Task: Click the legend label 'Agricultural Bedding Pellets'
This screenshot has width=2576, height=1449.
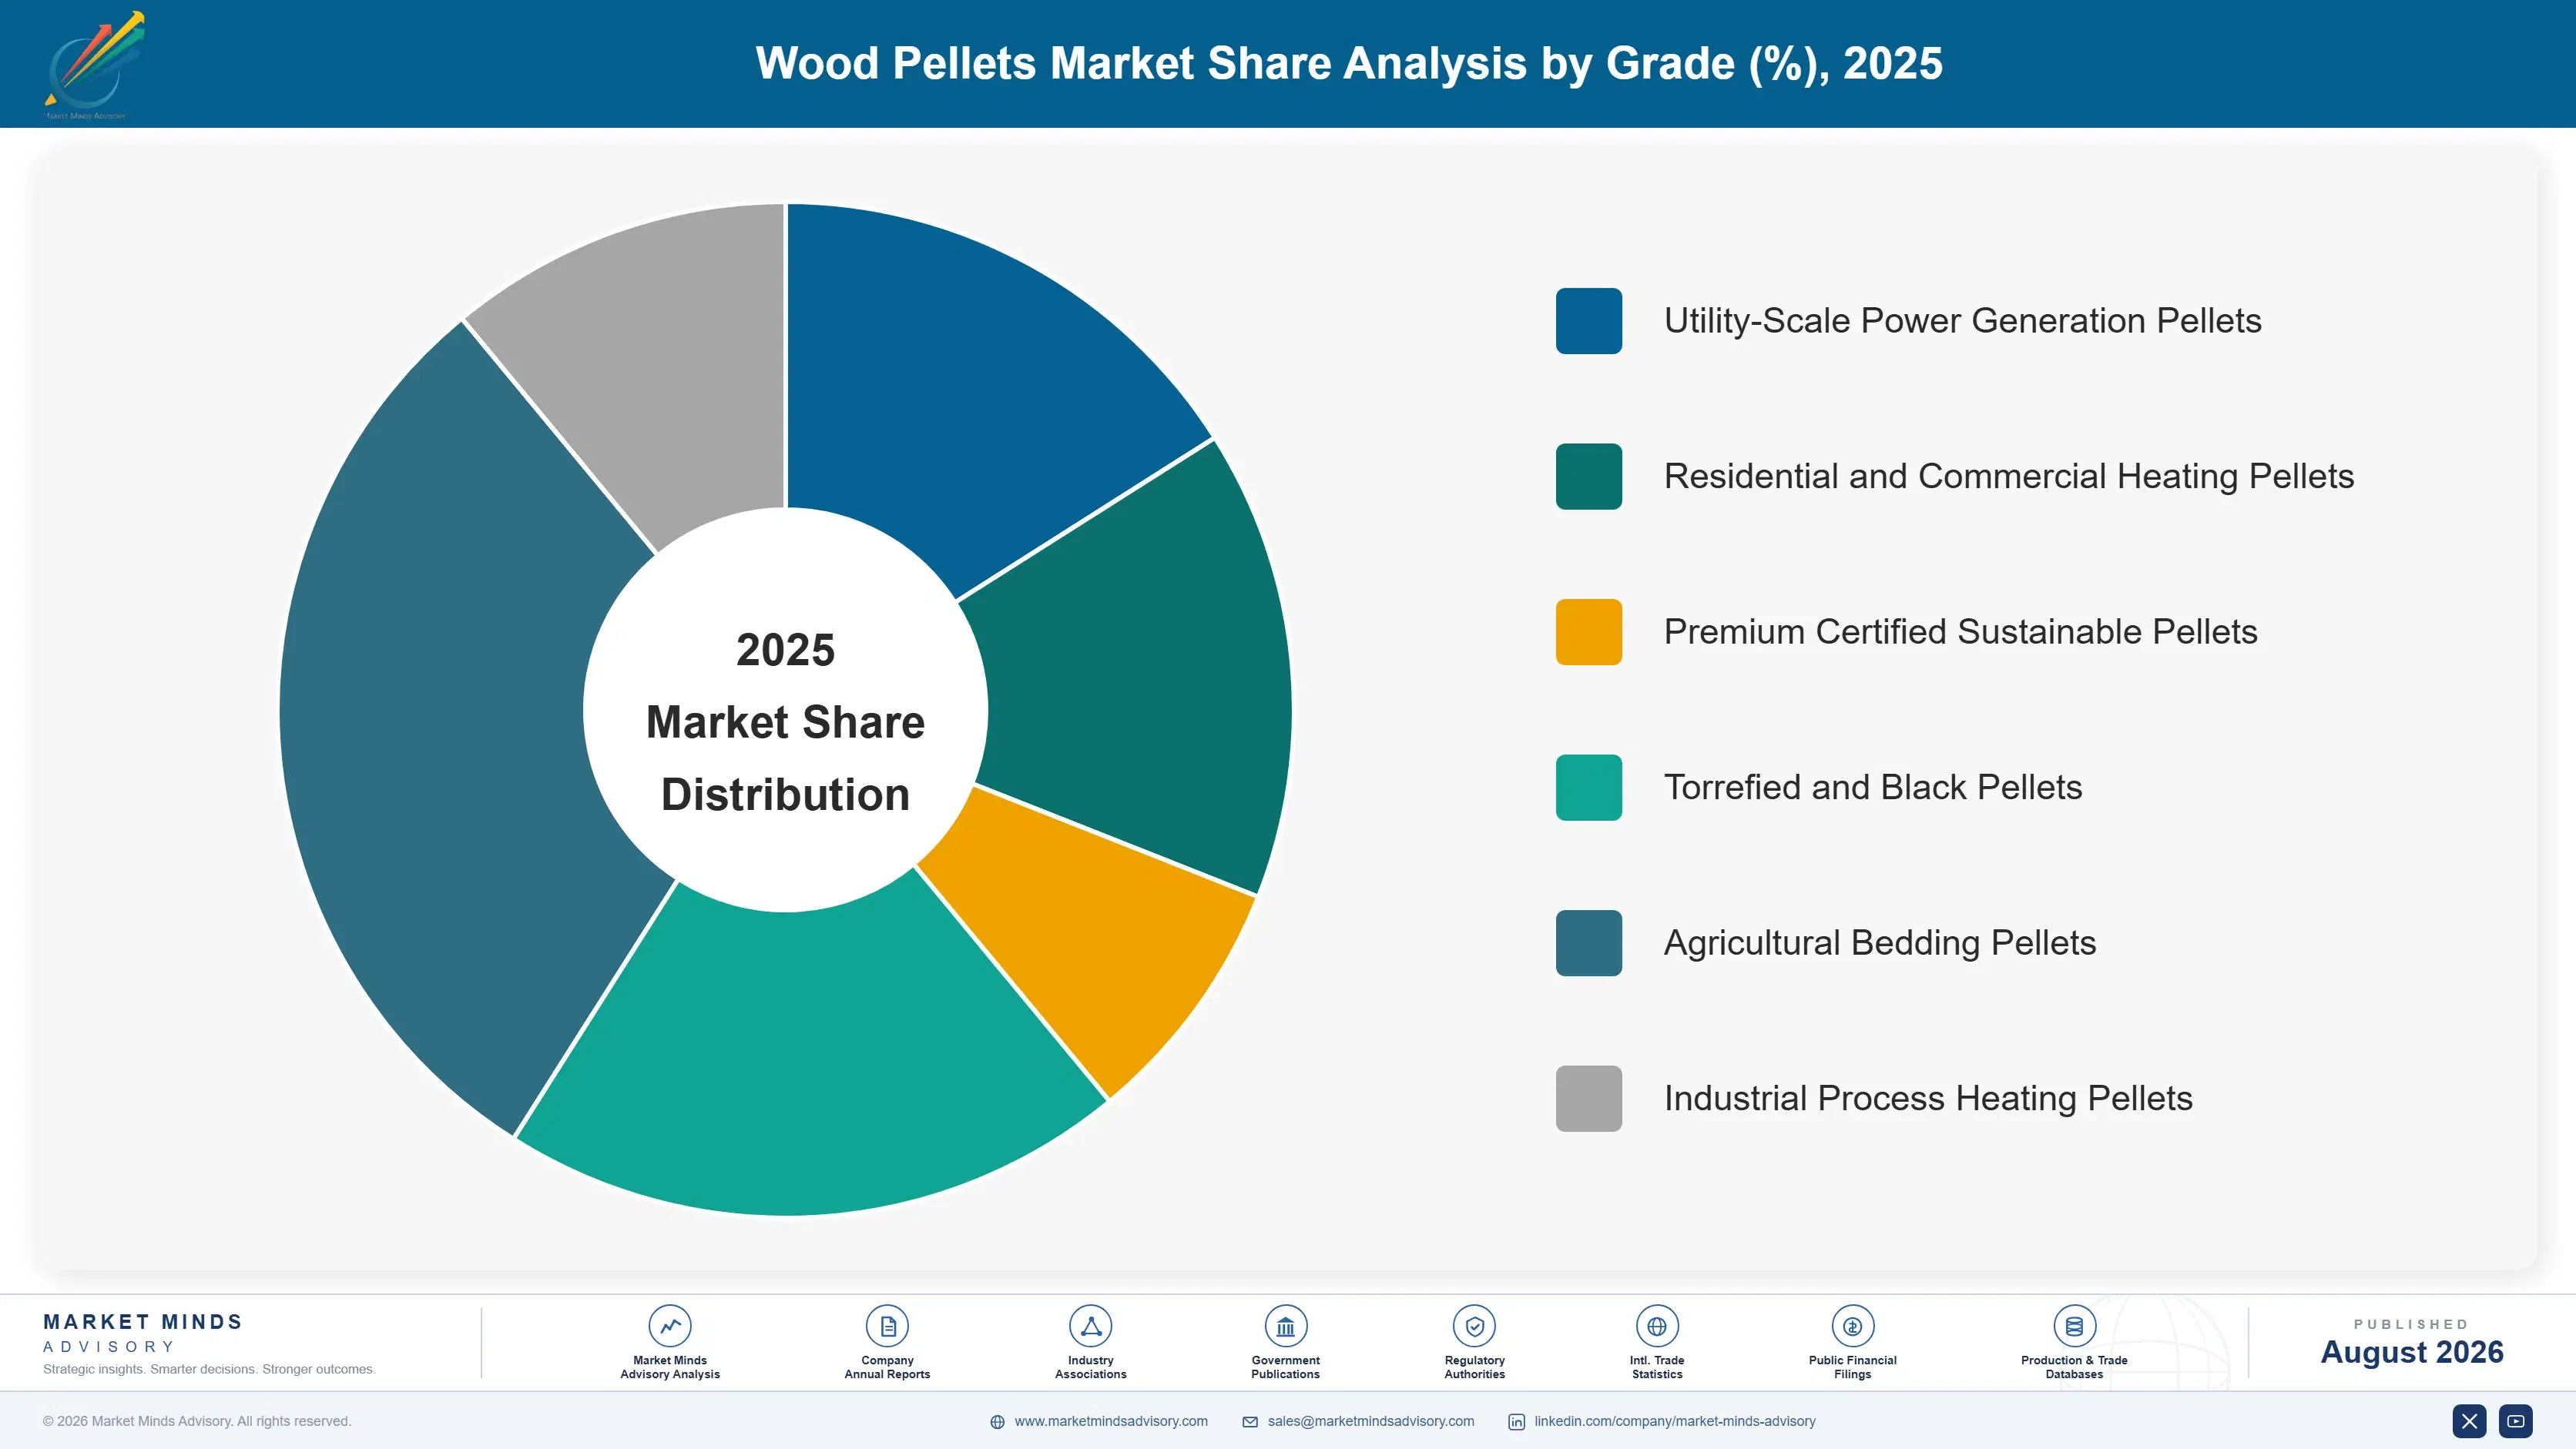Action: (1879, 943)
